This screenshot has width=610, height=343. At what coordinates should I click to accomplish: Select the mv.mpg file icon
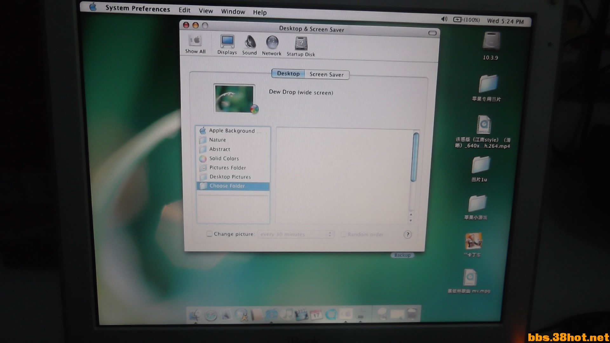[470, 277]
